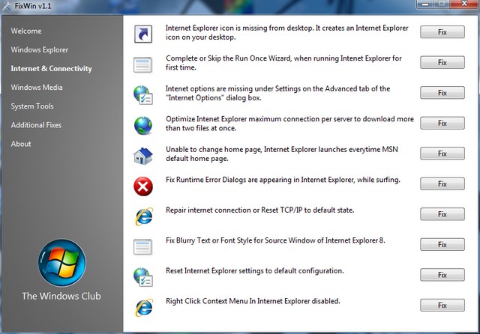Click the red X Runtime Error icon

143,186
